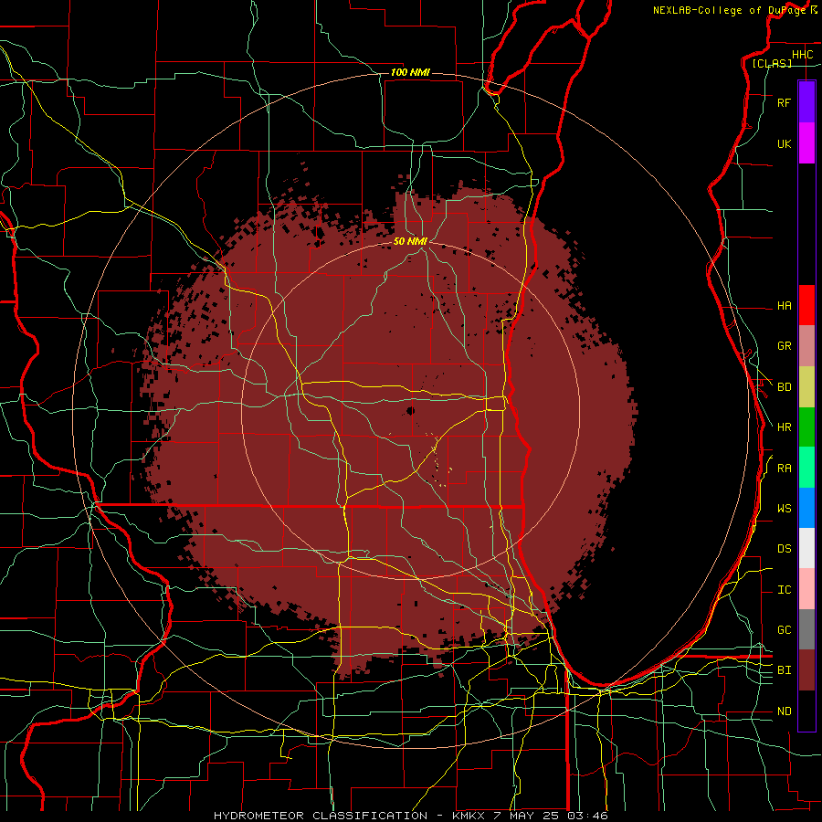Screen dimensions: 822x822
Task: Click the ND black legend swatch
Action: pos(806,711)
